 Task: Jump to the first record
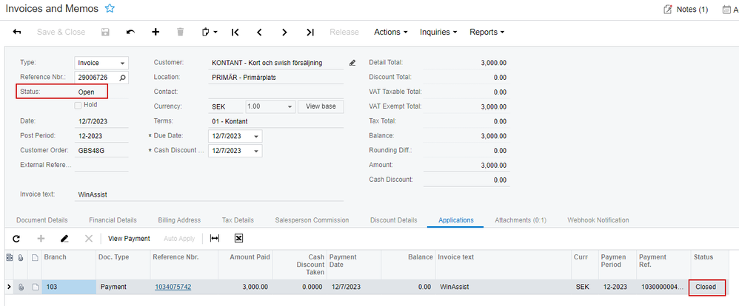click(235, 32)
